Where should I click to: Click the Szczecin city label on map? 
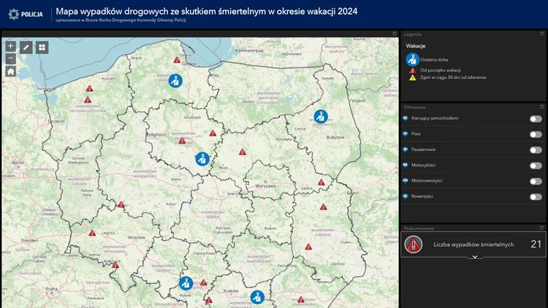click(x=56, y=121)
